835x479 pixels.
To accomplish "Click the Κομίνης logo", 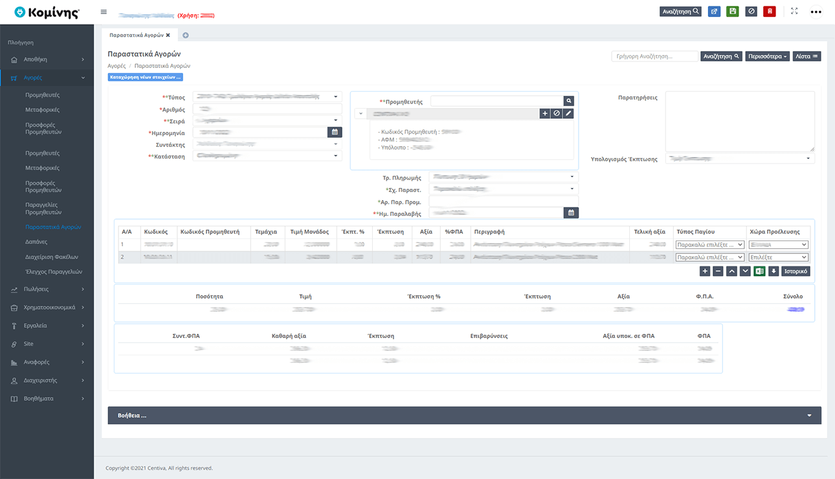I will 47,12.
